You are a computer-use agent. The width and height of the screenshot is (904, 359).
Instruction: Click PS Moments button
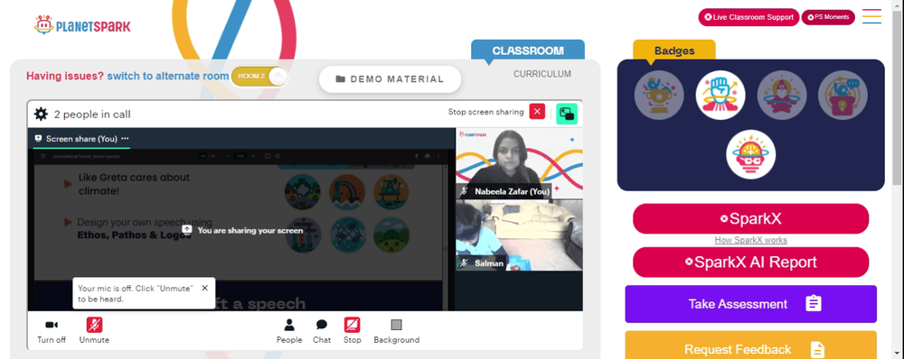[x=828, y=17]
